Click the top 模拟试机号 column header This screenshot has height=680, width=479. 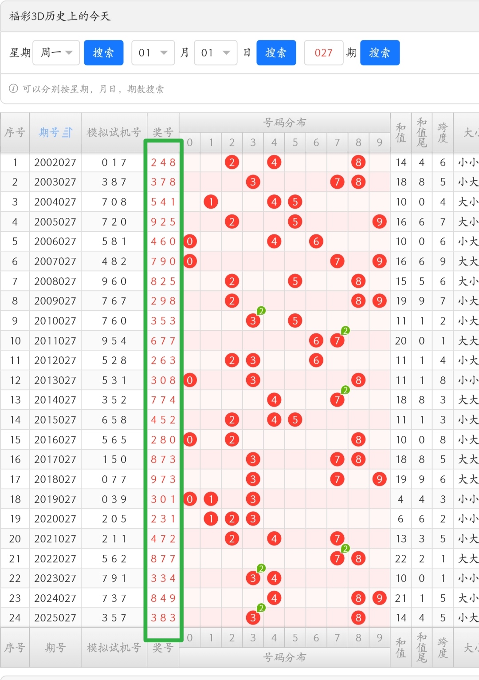pos(114,132)
